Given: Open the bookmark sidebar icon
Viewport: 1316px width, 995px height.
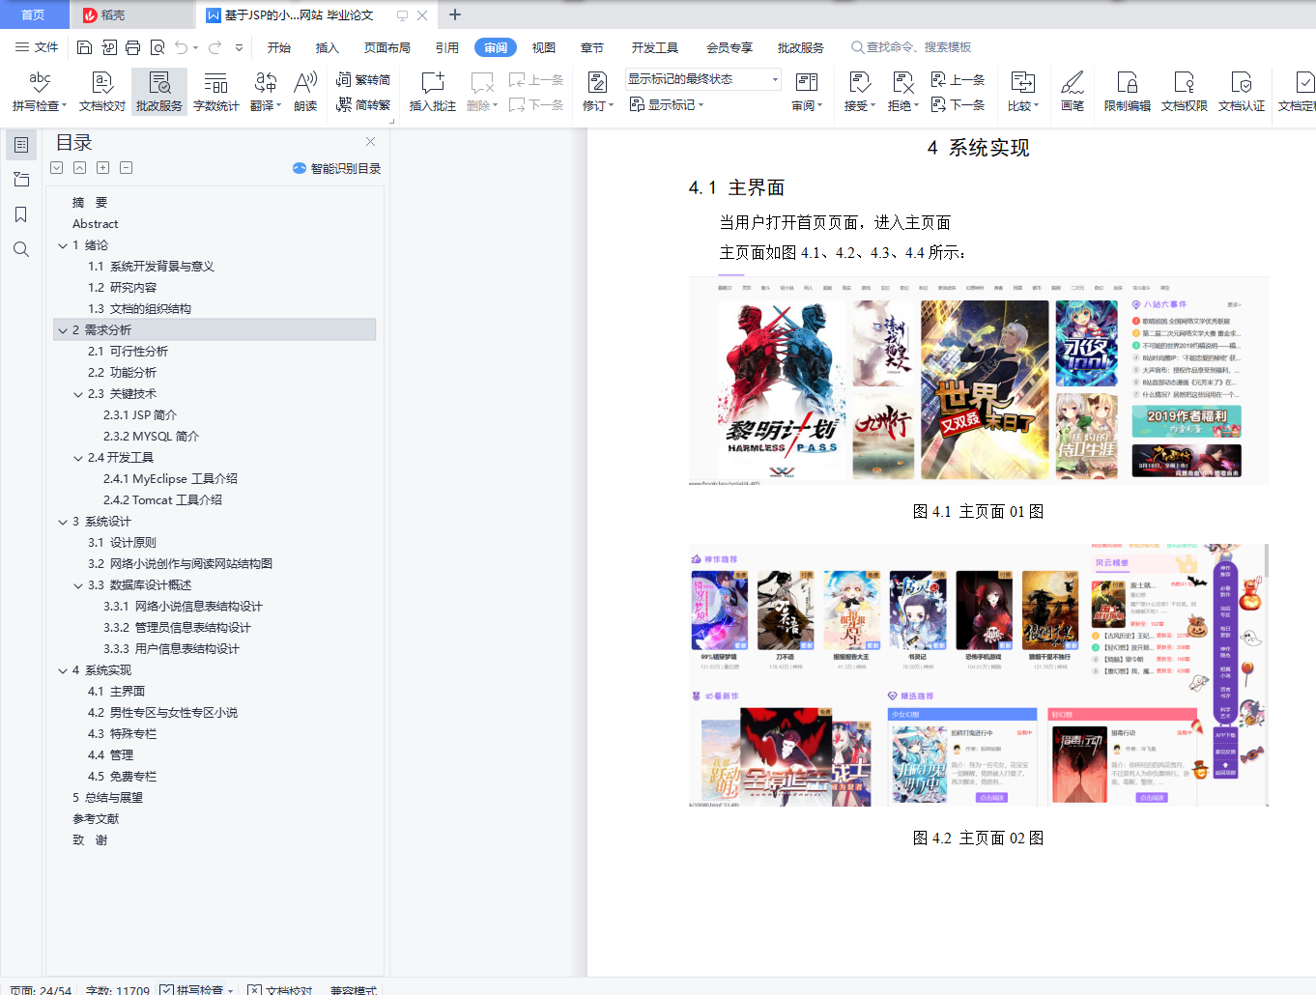Looking at the screenshot, I should [x=21, y=214].
